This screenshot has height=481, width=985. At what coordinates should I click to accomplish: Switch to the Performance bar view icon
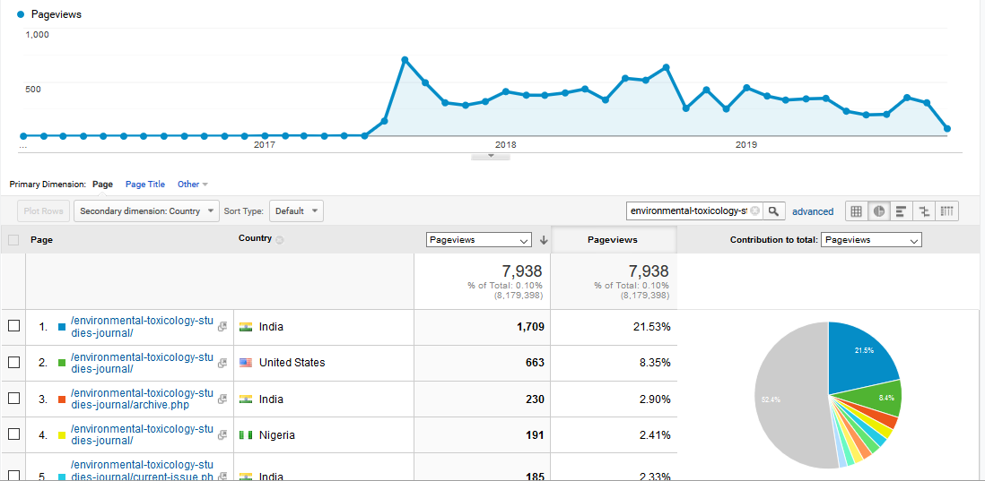coord(902,211)
